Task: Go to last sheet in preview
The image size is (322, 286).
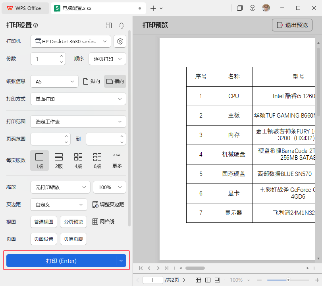Action: (x=166, y=268)
